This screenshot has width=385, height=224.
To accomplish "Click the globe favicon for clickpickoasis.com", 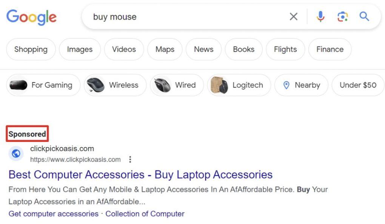I will tap(16, 153).
